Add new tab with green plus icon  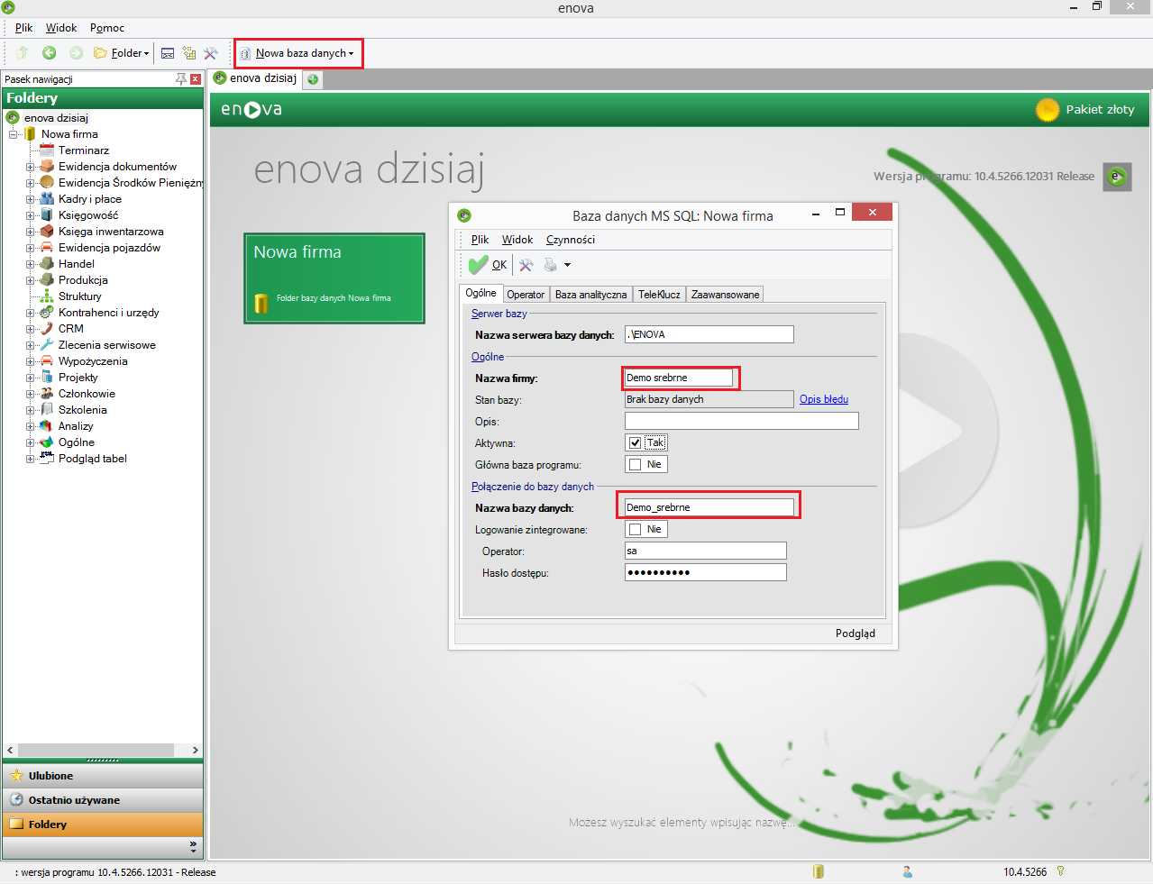click(x=313, y=79)
